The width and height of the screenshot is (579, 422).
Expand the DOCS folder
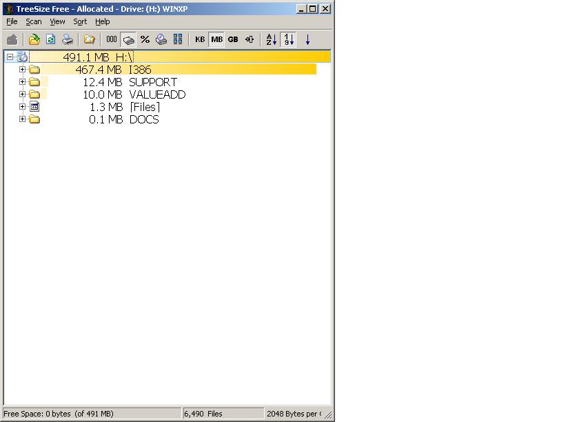point(23,119)
